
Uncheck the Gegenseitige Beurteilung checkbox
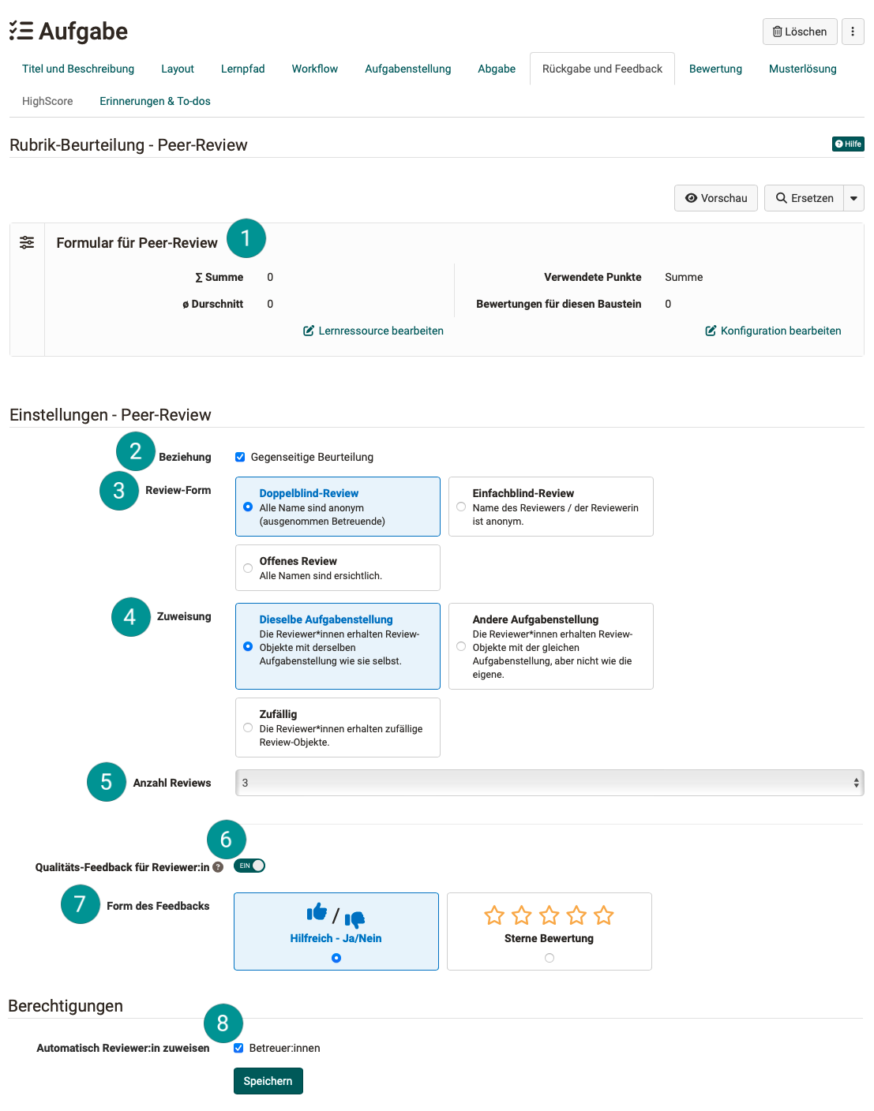point(240,457)
